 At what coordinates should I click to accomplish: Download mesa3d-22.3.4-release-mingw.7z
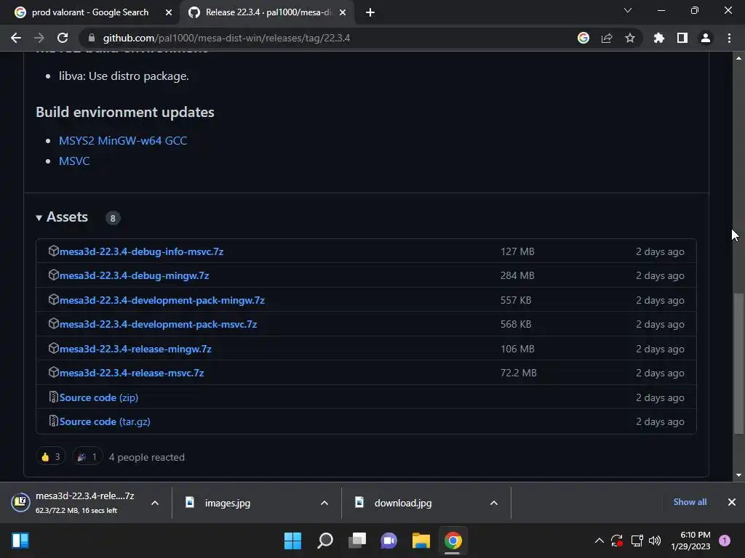[135, 349]
